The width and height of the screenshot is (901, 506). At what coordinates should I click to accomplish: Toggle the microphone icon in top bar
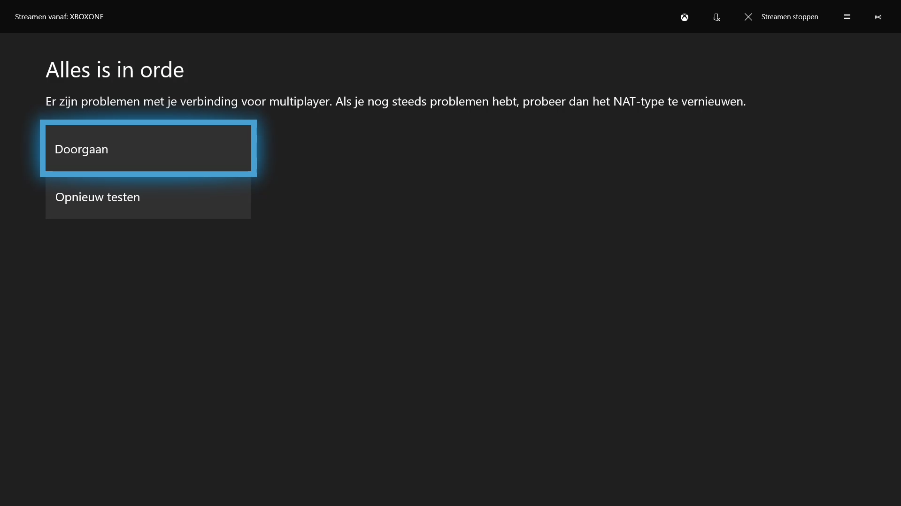pyautogui.click(x=716, y=17)
